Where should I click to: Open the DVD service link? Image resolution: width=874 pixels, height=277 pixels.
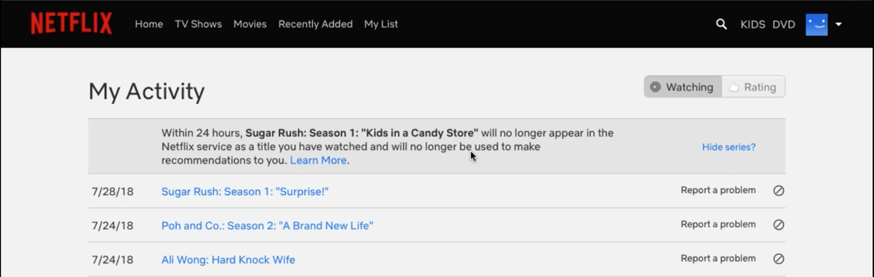coord(784,25)
